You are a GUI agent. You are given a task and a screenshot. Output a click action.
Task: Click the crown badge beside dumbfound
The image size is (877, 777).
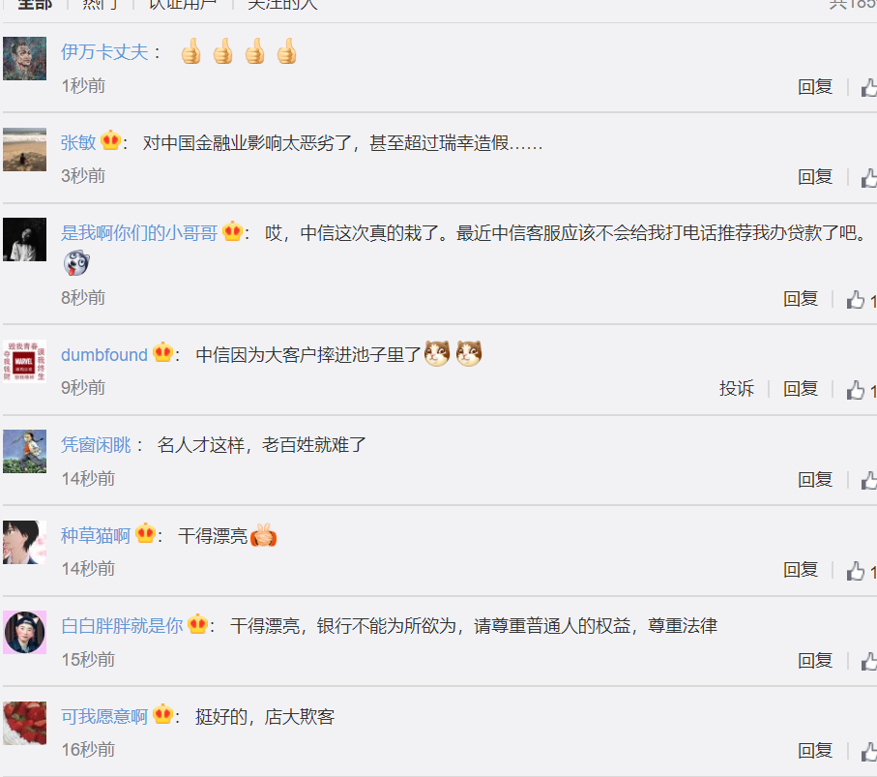(x=162, y=352)
